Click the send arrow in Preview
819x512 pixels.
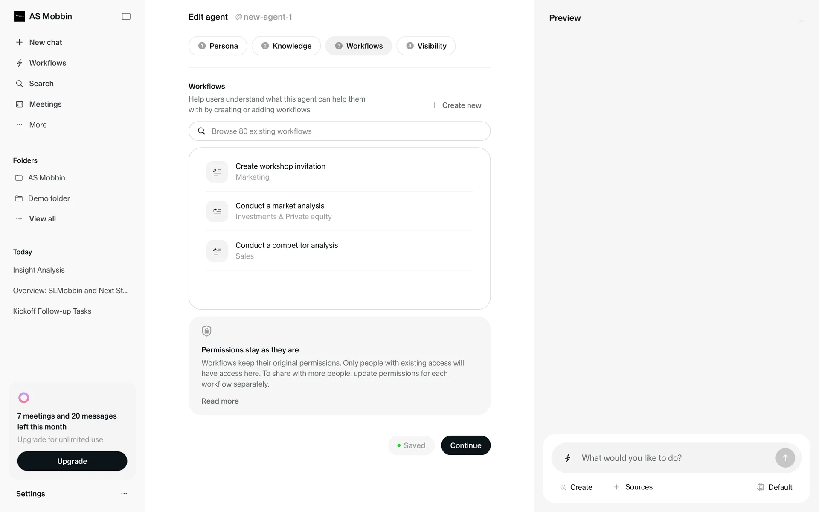pyautogui.click(x=785, y=458)
